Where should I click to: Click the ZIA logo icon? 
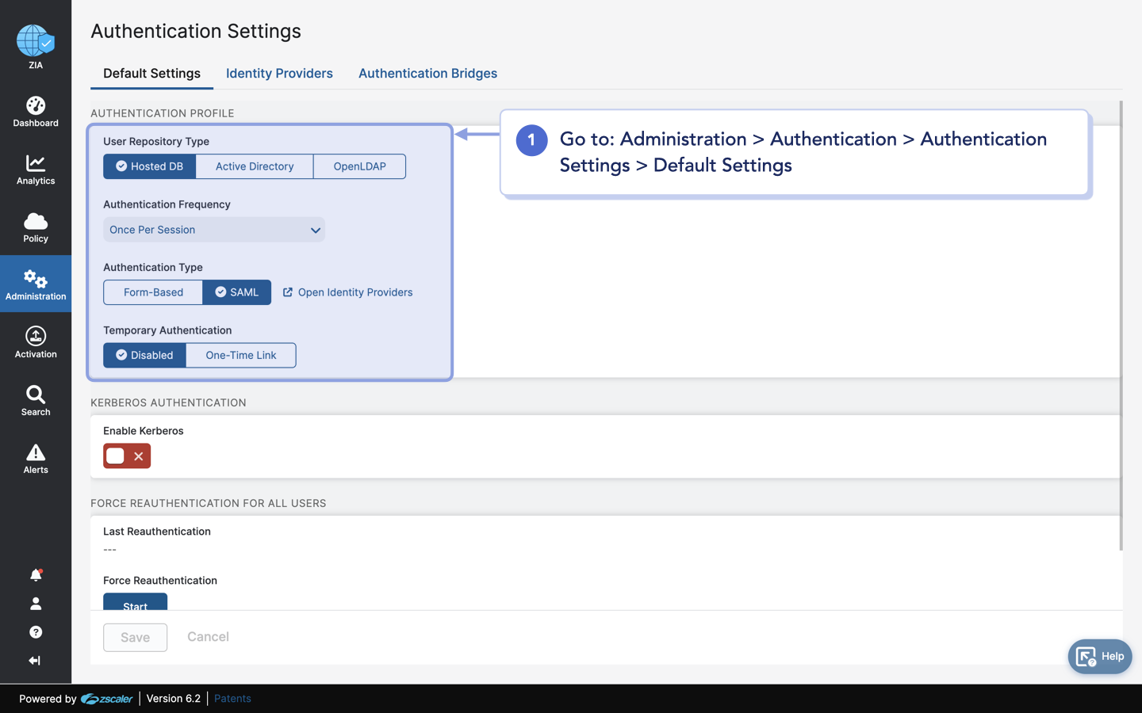pyautogui.click(x=35, y=40)
